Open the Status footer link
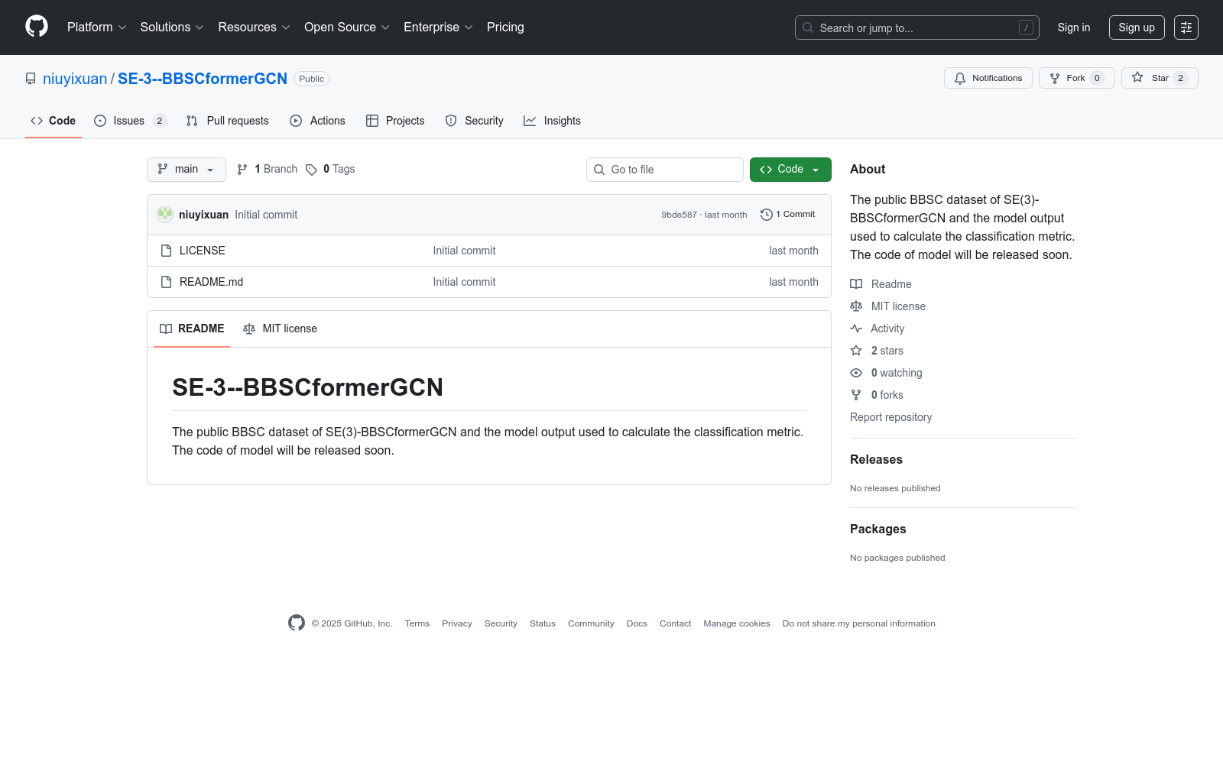 point(543,623)
